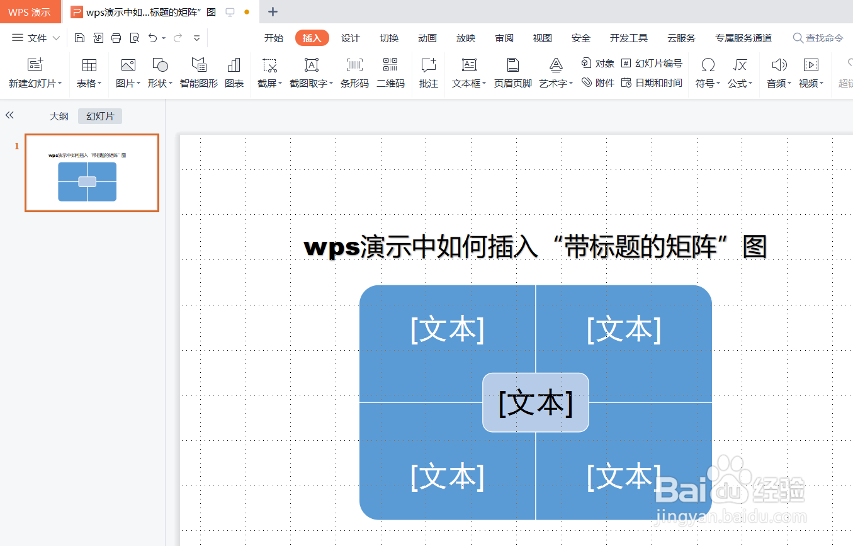Open the Cloud Services (云服务) tab
Screen dimensions: 853x546
pyautogui.click(x=682, y=38)
